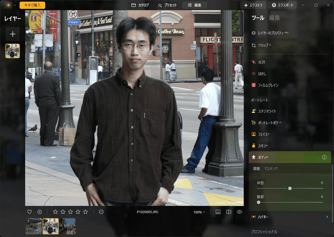The width and height of the screenshot is (334, 237).
Task: Toggle favorite heart for current photo
Action: point(29,212)
